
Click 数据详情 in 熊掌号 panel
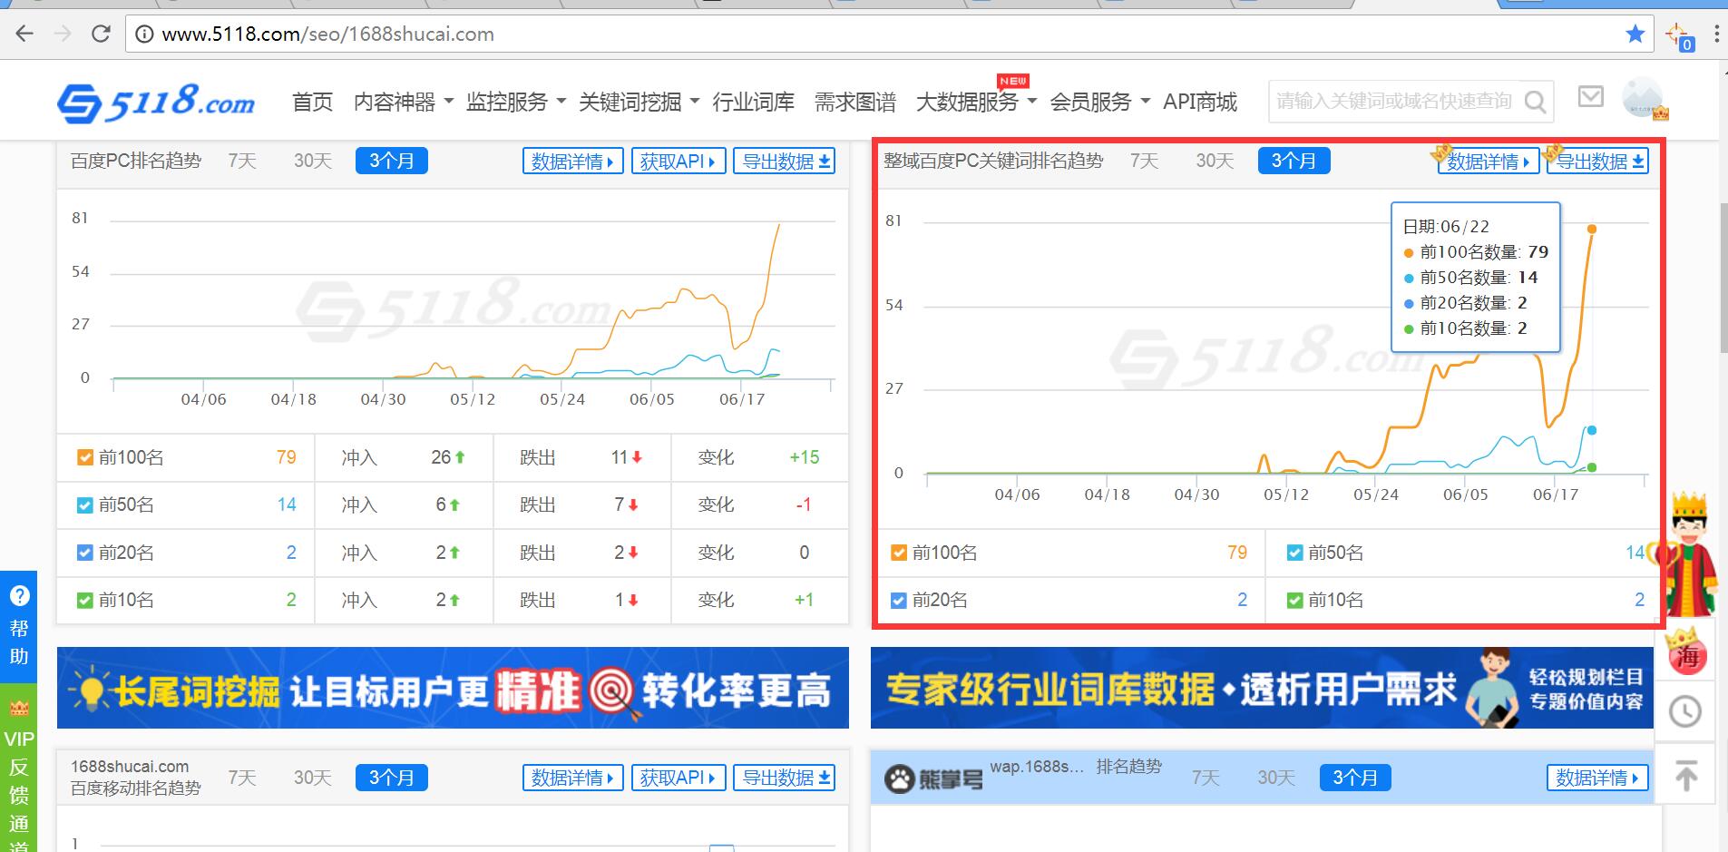coord(1596,778)
